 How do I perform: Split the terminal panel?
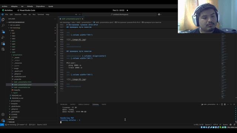pos(222,104)
